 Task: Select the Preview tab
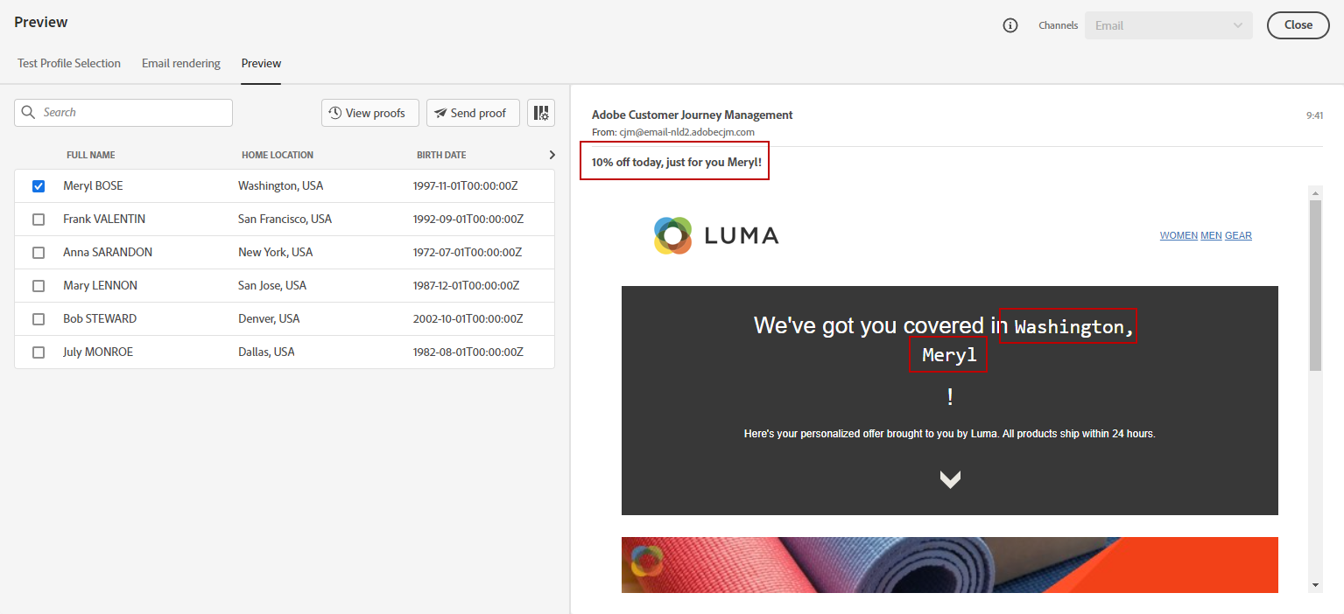(261, 63)
